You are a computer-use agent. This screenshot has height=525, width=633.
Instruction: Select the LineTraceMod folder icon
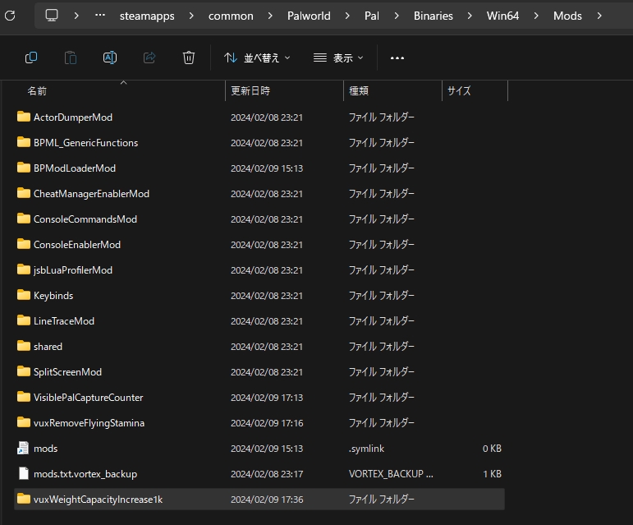click(24, 320)
